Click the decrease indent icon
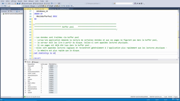 67,6
